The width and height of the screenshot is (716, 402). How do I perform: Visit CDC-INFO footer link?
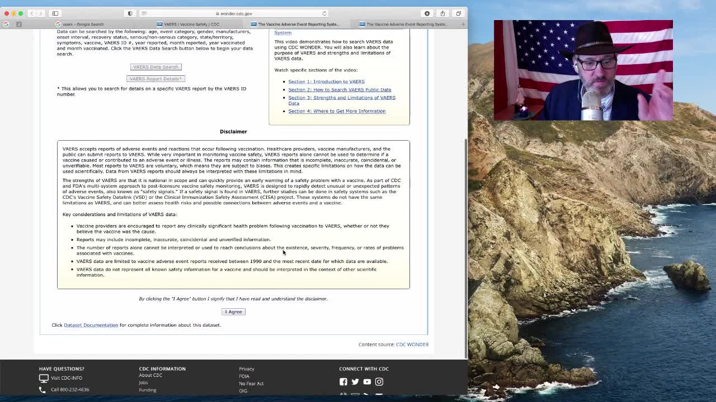(67, 378)
